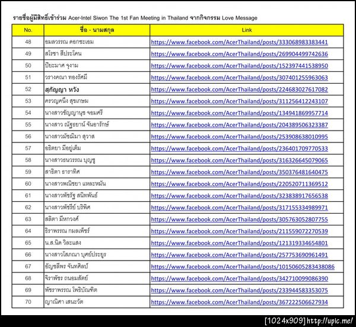Click the name in row 68
Image resolution: width=356 pixels, height=327 pixels.
pyautogui.click(x=66, y=278)
